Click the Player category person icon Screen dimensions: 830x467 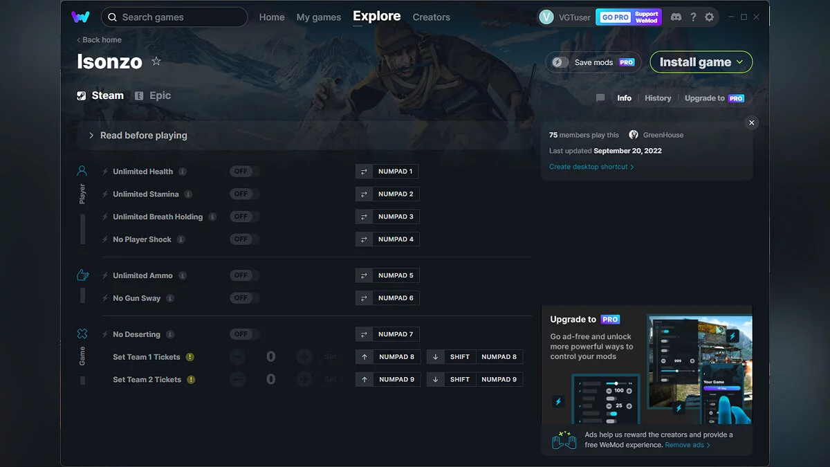point(82,171)
